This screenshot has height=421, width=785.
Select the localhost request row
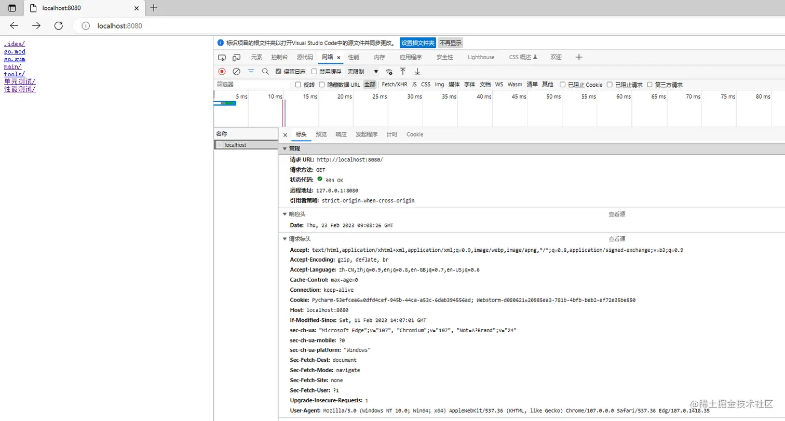(x=246, y=145)
